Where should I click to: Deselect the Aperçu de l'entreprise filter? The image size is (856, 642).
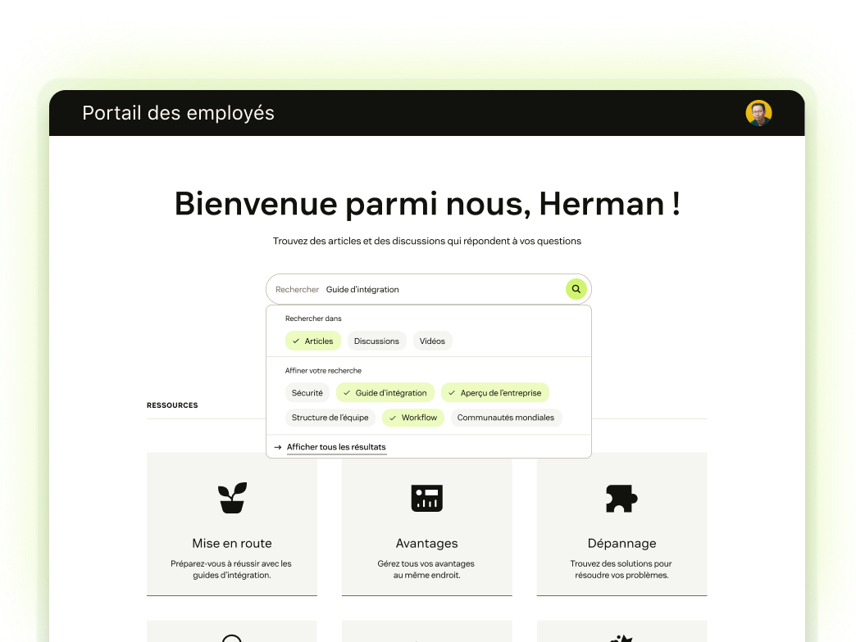(x=494, y=392)
